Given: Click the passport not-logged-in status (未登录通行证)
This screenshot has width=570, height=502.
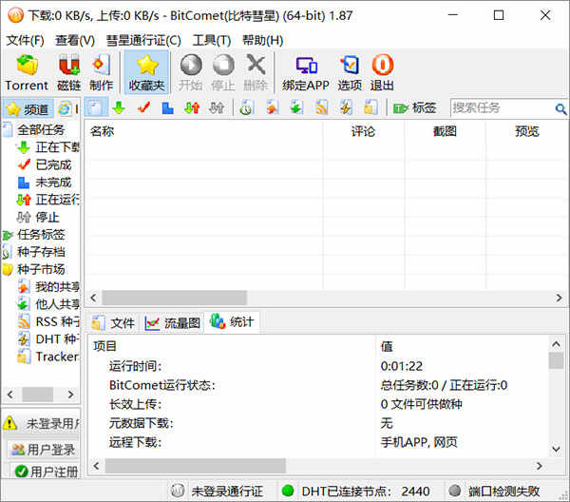Looking at the screenshot, I should 217,492.
